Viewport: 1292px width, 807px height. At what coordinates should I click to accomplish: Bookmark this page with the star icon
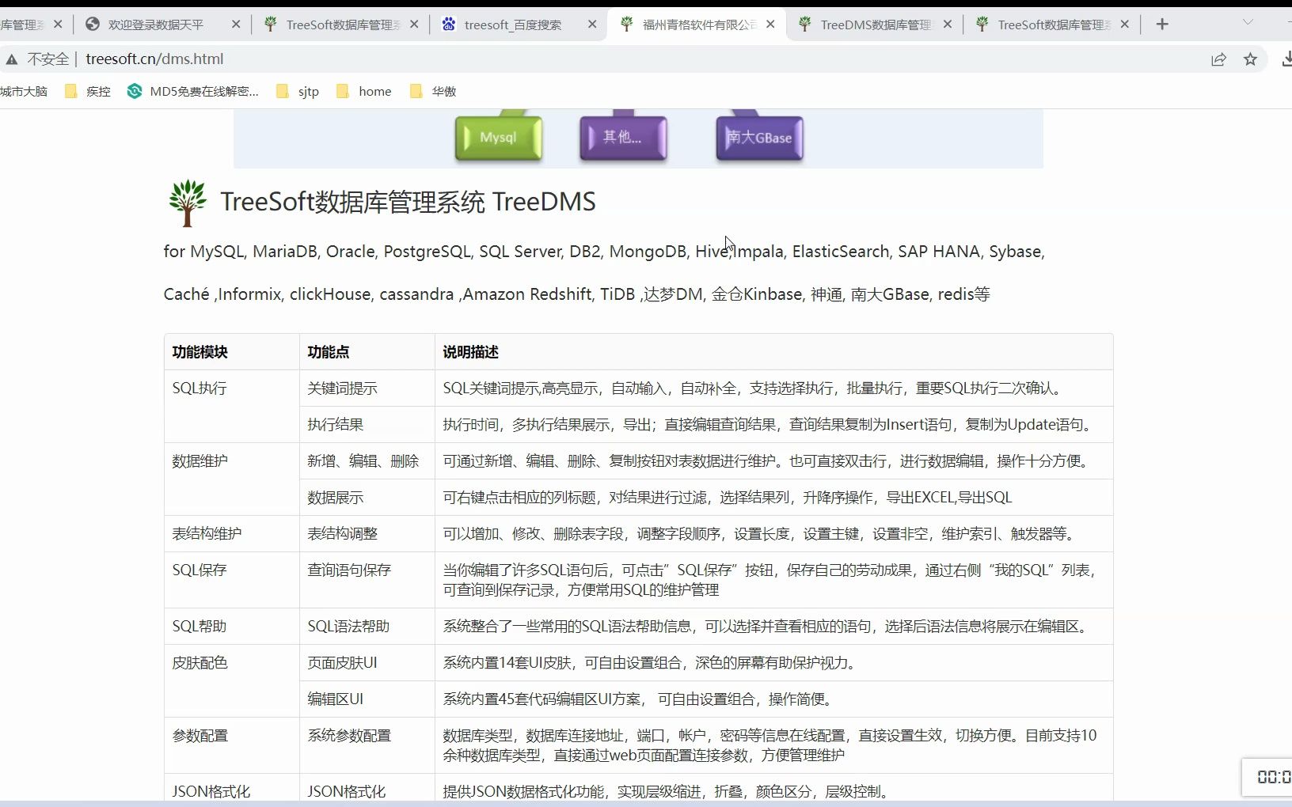(x=1250, y=59)
